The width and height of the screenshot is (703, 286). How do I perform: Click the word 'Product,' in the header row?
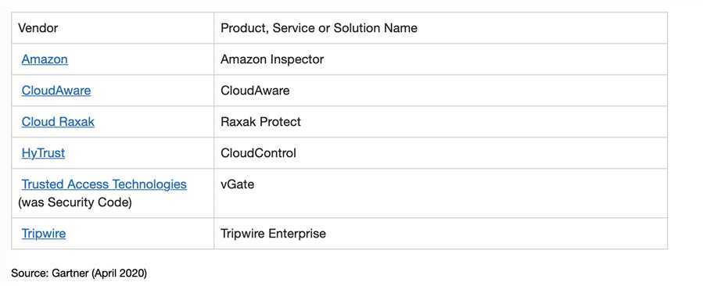[245, 28]
